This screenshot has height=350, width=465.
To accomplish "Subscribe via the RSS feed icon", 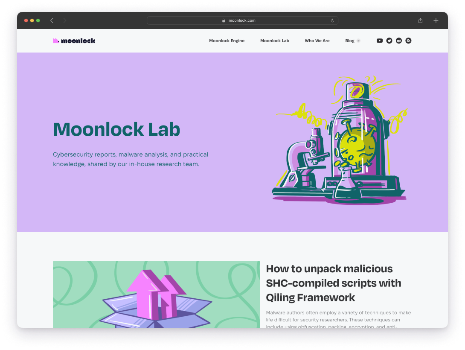I will click(x=408, y=41).
